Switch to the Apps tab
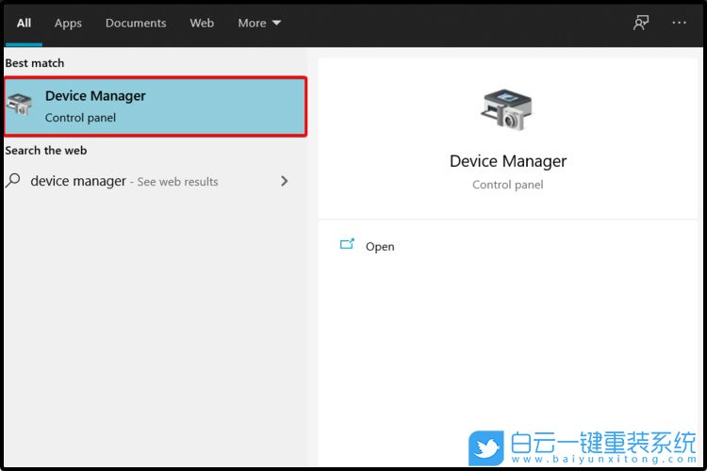 point(68,23)
